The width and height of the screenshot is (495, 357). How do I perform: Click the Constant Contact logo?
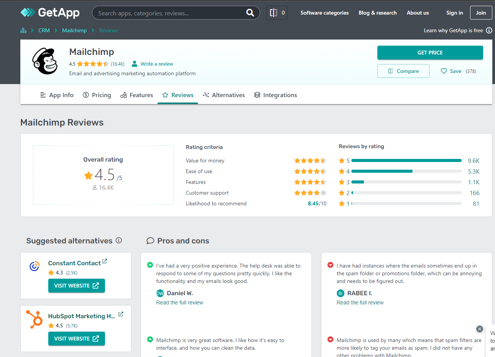click(34, 266)
